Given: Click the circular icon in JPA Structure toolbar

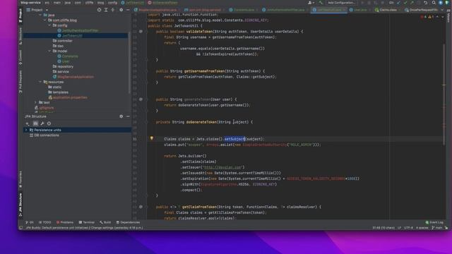Looking at the screenshot, I should pyautogui.click(x=49, y=123).
